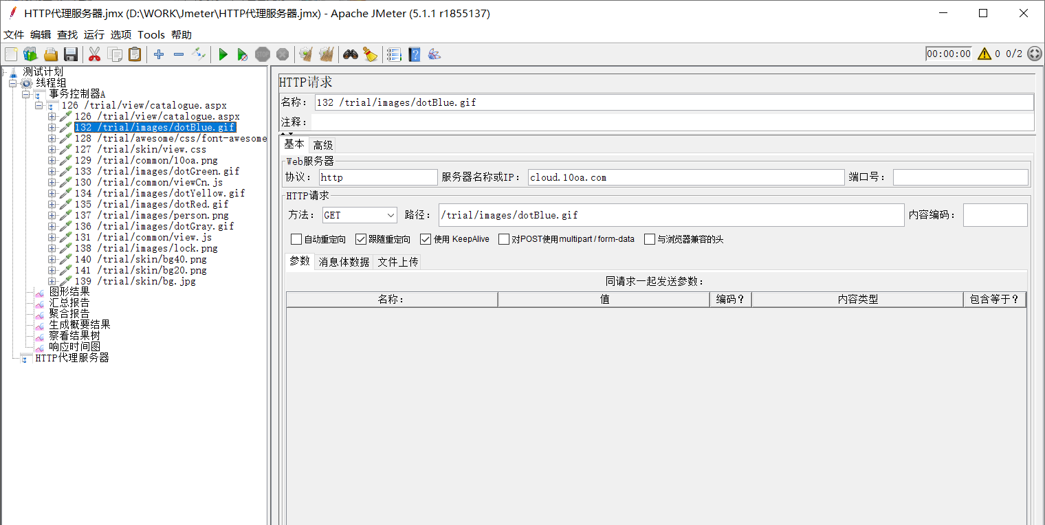Click the 服务器名称或IP field
Image resolution: width=1045 pixels, height=525 pixels.
(x=686, y=177)
